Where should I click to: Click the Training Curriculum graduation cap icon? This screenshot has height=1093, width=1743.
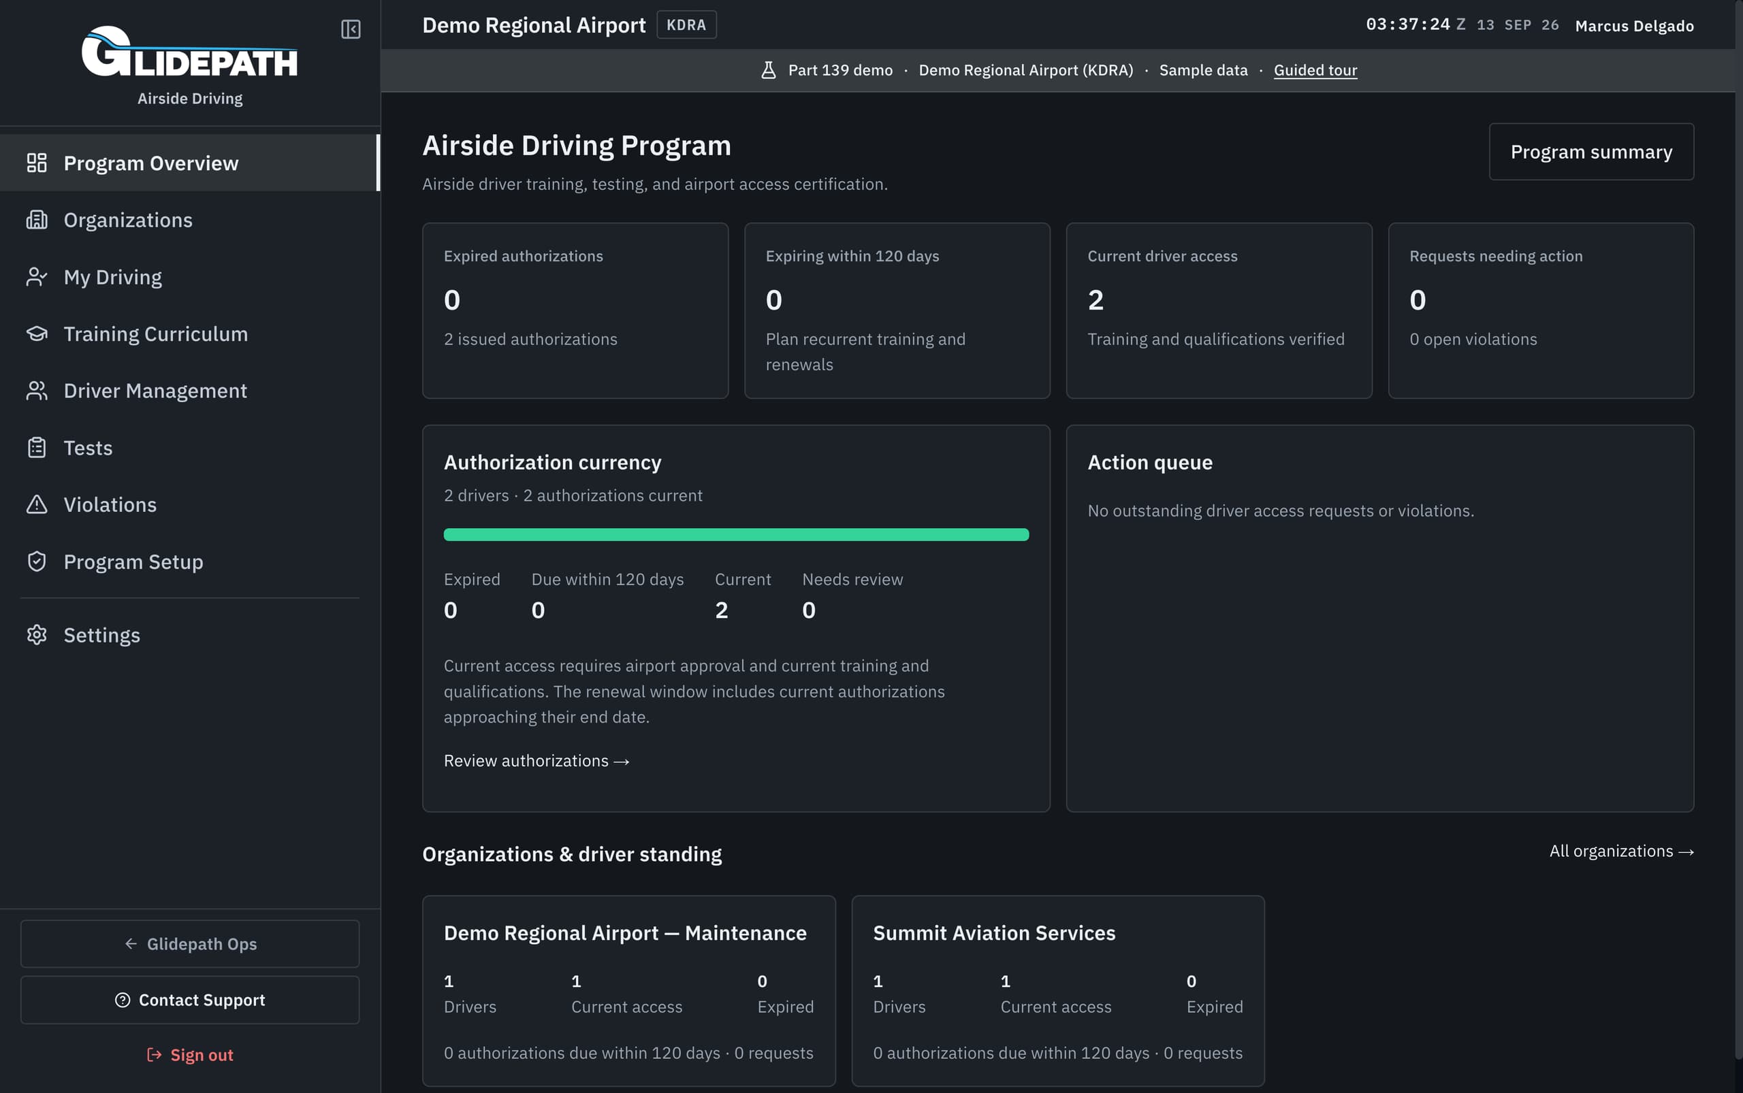point(37,333)
